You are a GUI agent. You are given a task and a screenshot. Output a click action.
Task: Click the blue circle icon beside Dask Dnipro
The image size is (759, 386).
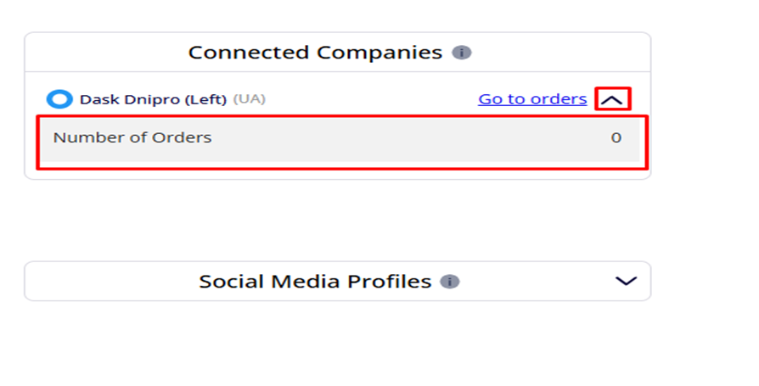point(59,99)
